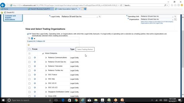
Task: Check the SSC France checkbox
Action: pyautogui.click(x=29, y=75)
